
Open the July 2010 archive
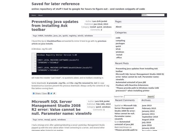coord(146,122)
